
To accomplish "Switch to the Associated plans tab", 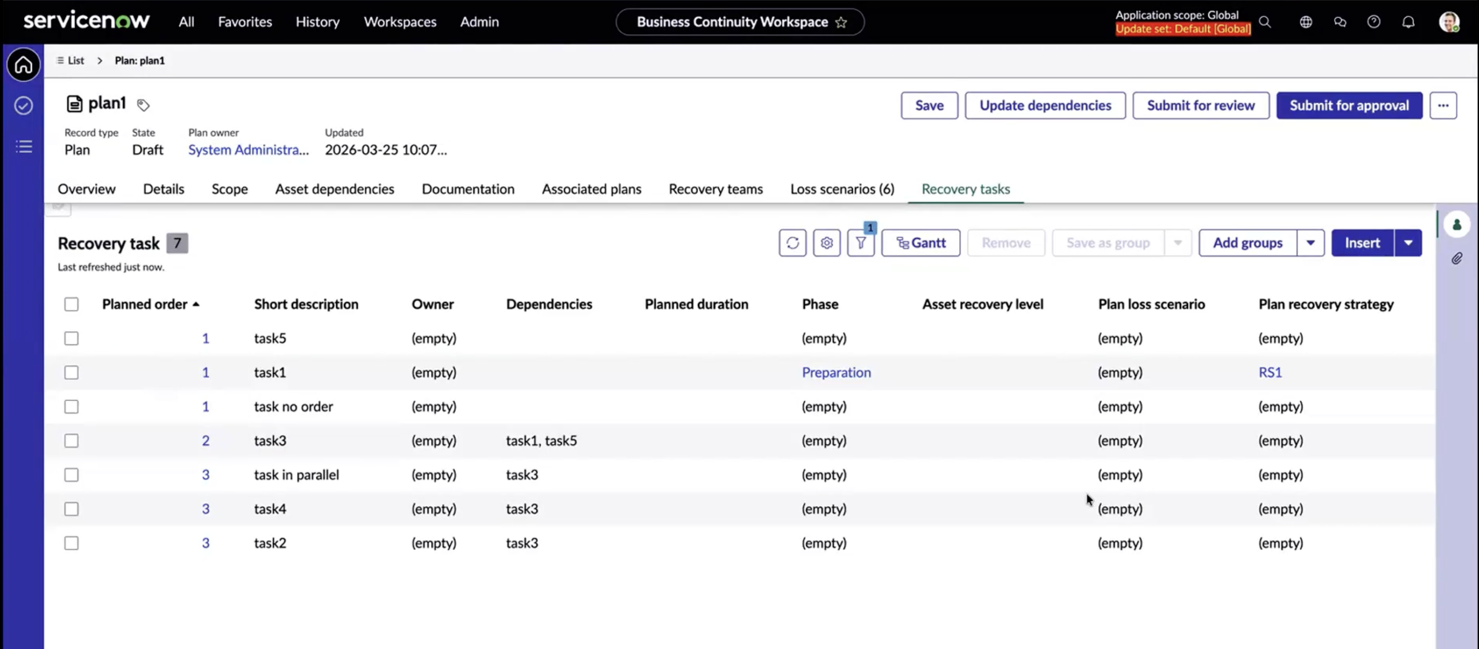I will 591,189.
